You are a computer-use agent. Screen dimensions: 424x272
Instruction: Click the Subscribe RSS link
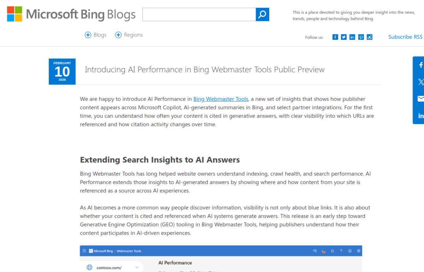(x=405, y=37)
